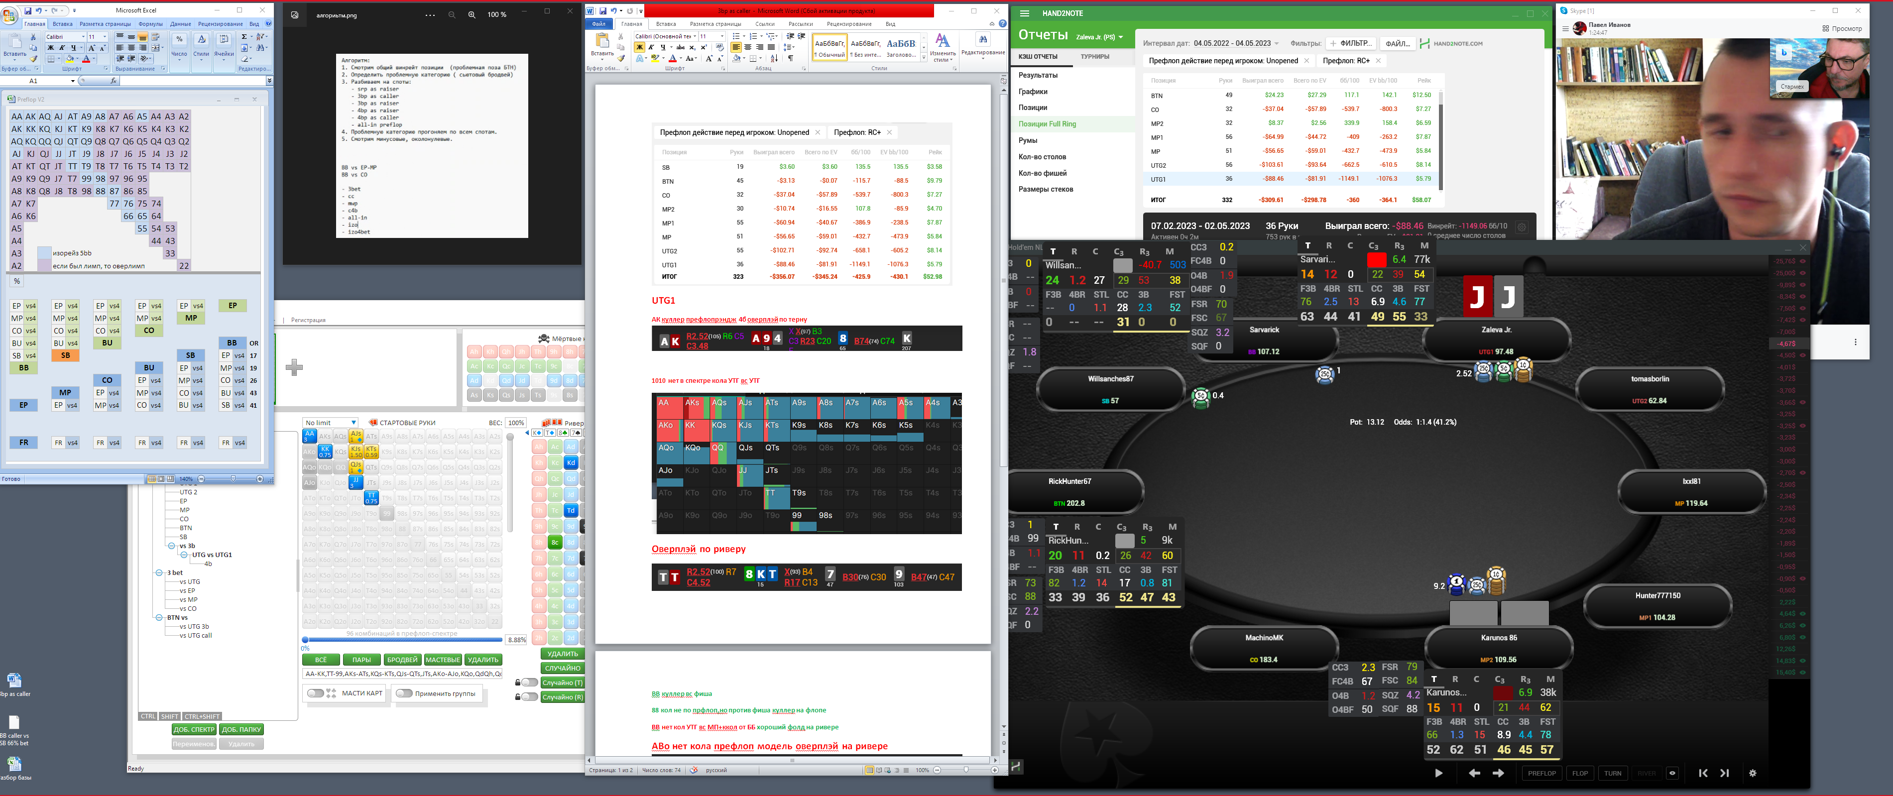Open Excel's Данные ribbon tab
The width and height of the screenshot is (1893, 796).
181,24
